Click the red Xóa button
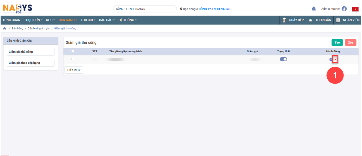The height and width of the screenshot is (156, 362). (x=350, y=42)
